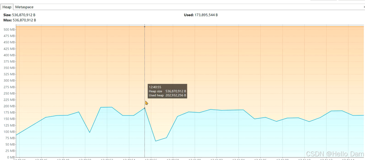Click the 325 MB axis label

9,74
